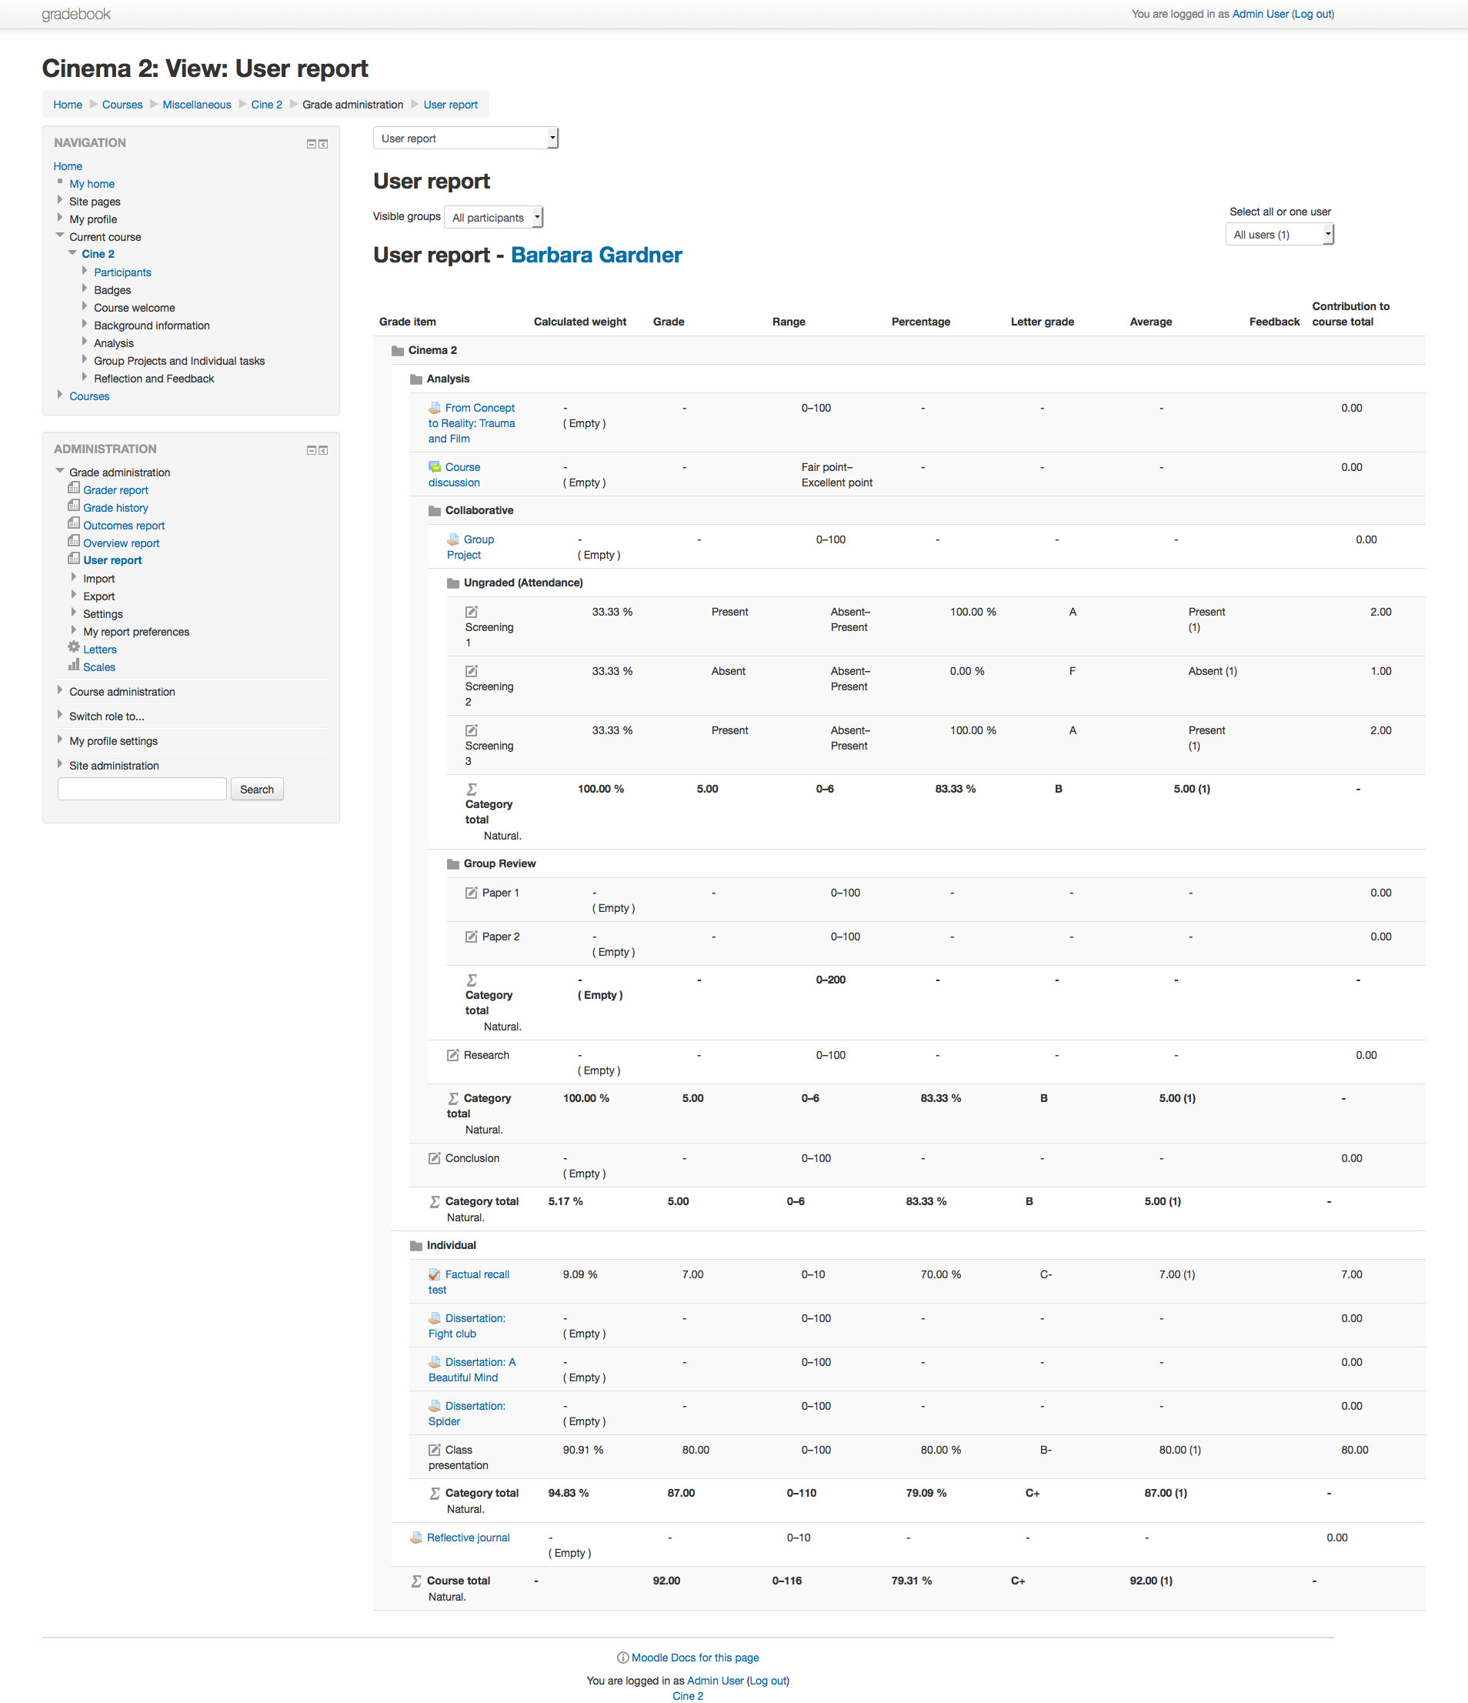Click Log out link in header

pyautogui.click(x=1313, y=14)
